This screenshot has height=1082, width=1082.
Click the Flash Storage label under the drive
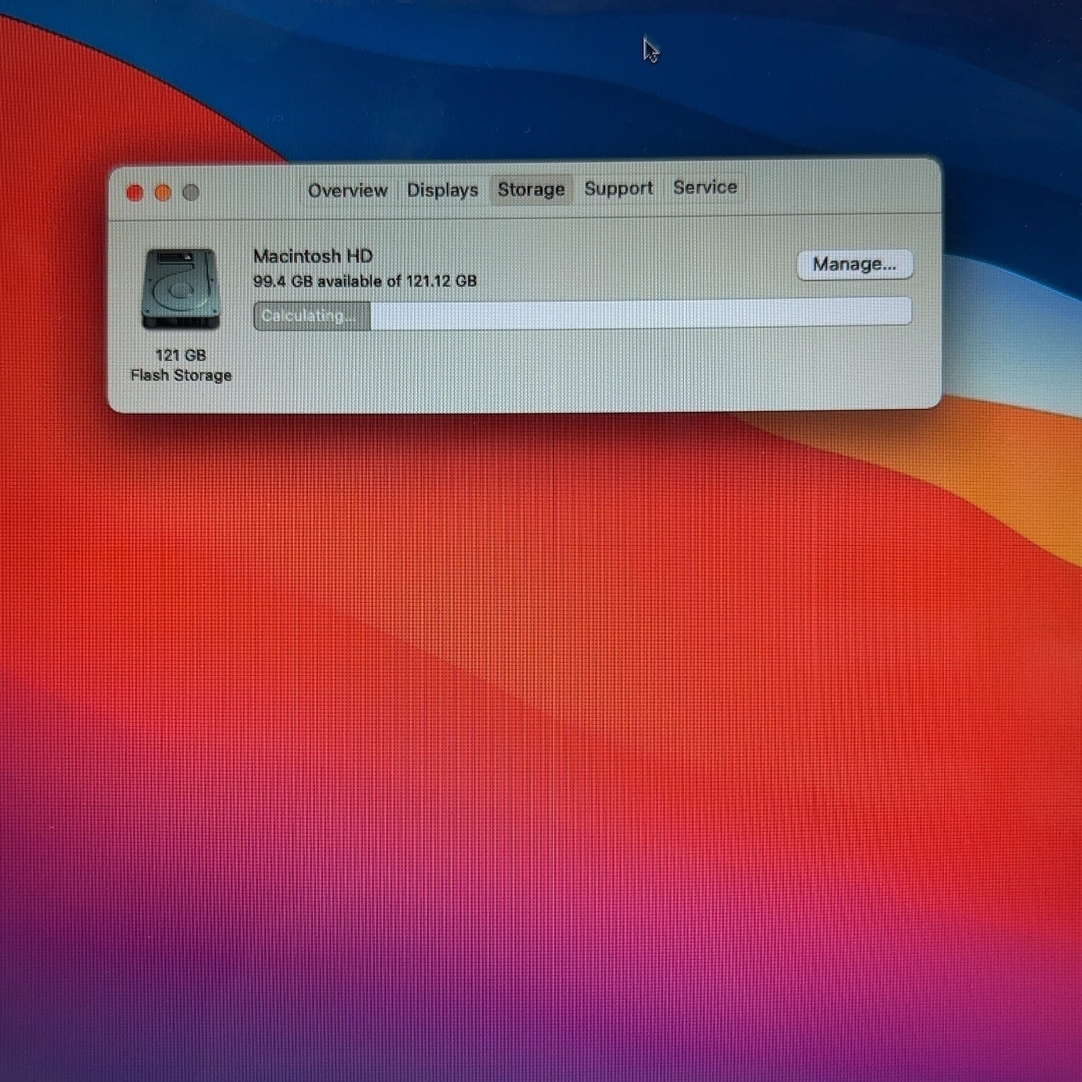[x=181, y=375]
